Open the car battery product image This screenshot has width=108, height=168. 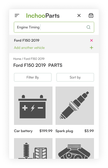[x=33, y=106]
